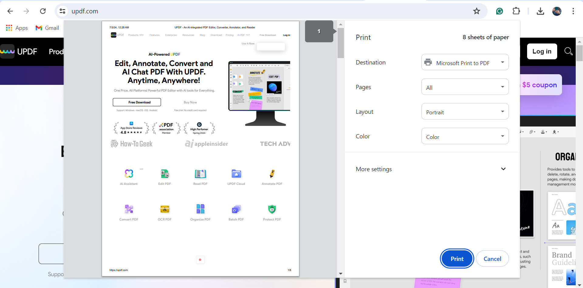Open the browser Downloads icon
583x288 pixels.
point(540,11)
